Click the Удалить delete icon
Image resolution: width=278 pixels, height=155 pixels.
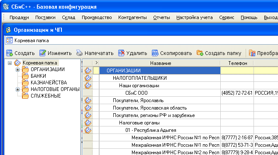coord(122,53)
